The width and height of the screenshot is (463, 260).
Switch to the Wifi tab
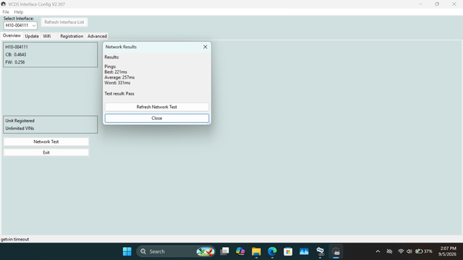click(46, 36)
